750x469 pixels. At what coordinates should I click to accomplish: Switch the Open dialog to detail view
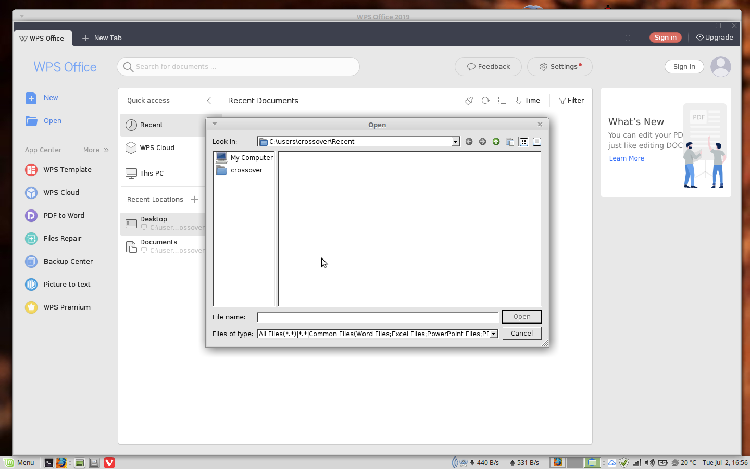coord(536,141)
